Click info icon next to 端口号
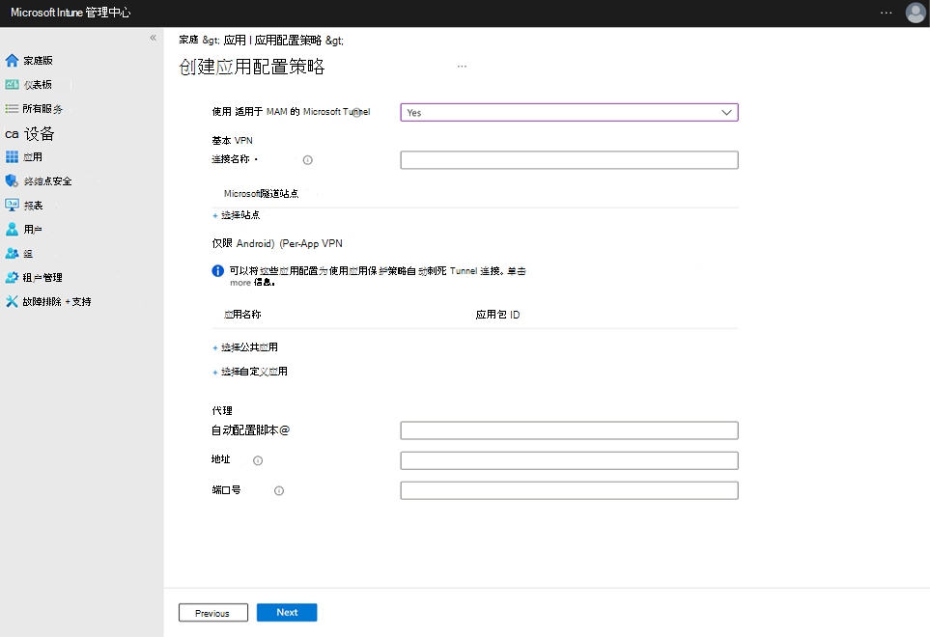Screen dimensions: 930x637 point(279,490)
